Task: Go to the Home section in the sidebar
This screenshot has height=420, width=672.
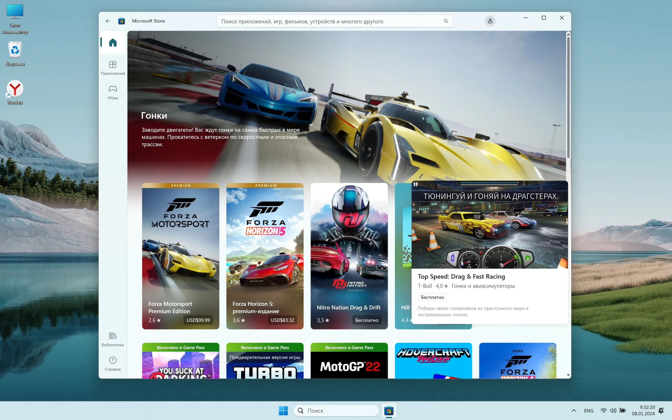Action: [113, 43]
